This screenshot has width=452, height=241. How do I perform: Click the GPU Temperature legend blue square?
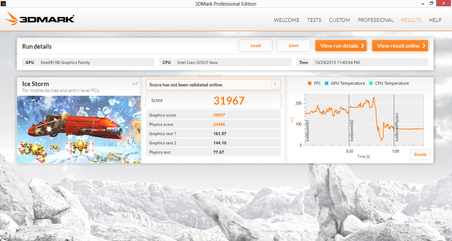[326, 83]
